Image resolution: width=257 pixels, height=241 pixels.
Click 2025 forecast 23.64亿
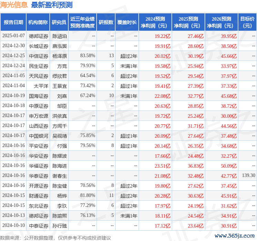196,226
